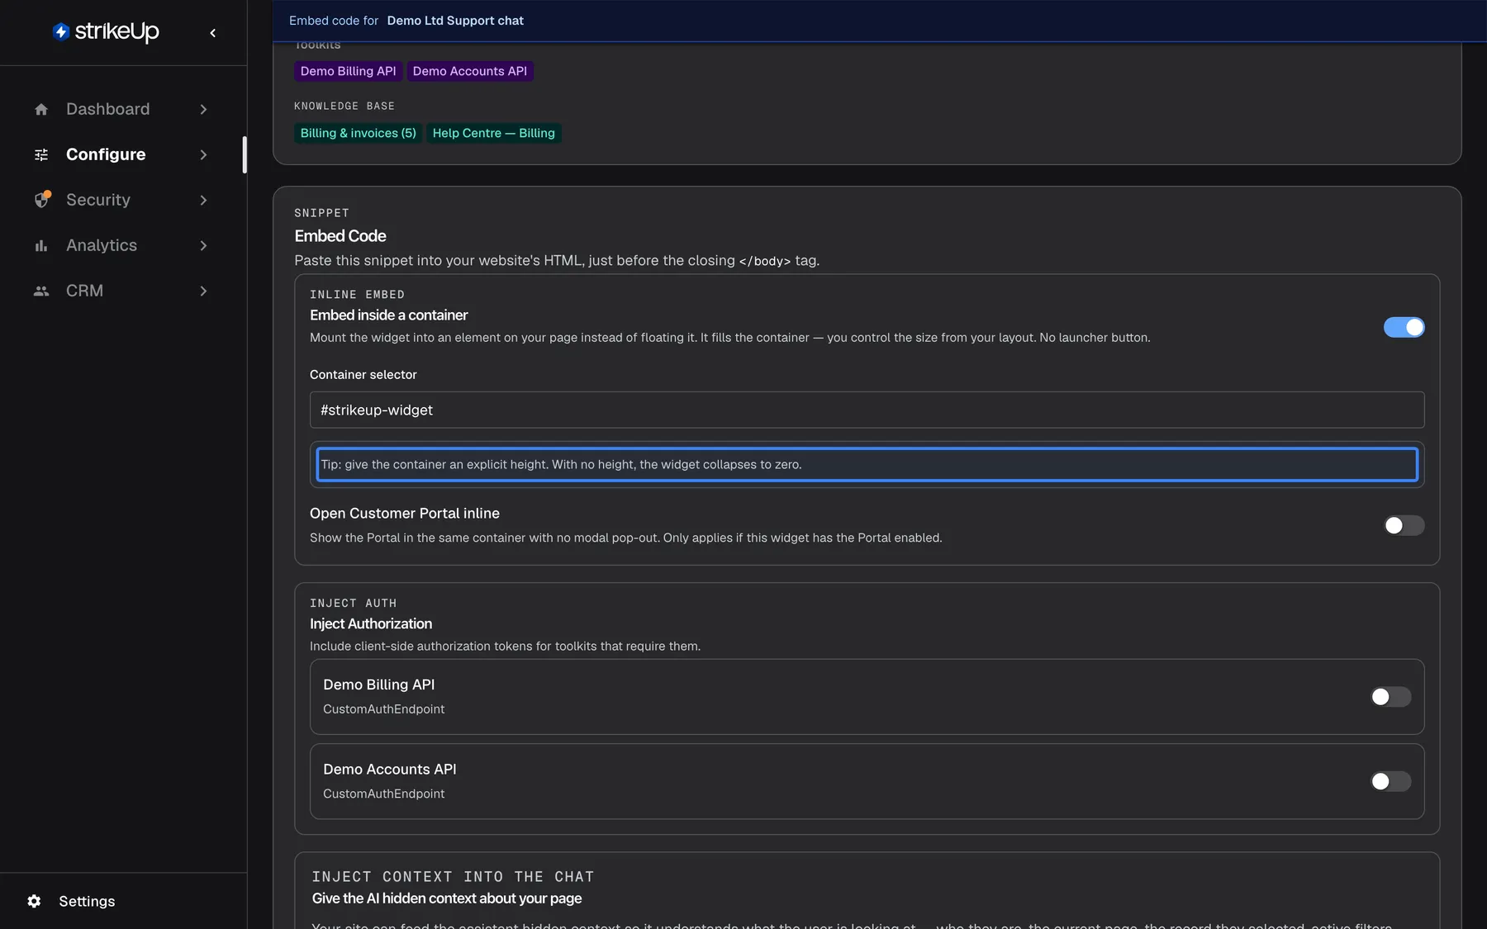Screen dimensions: 1487x929
Task: Disable the Embed inside a container toggle
Action: (x=1404, y=327)
